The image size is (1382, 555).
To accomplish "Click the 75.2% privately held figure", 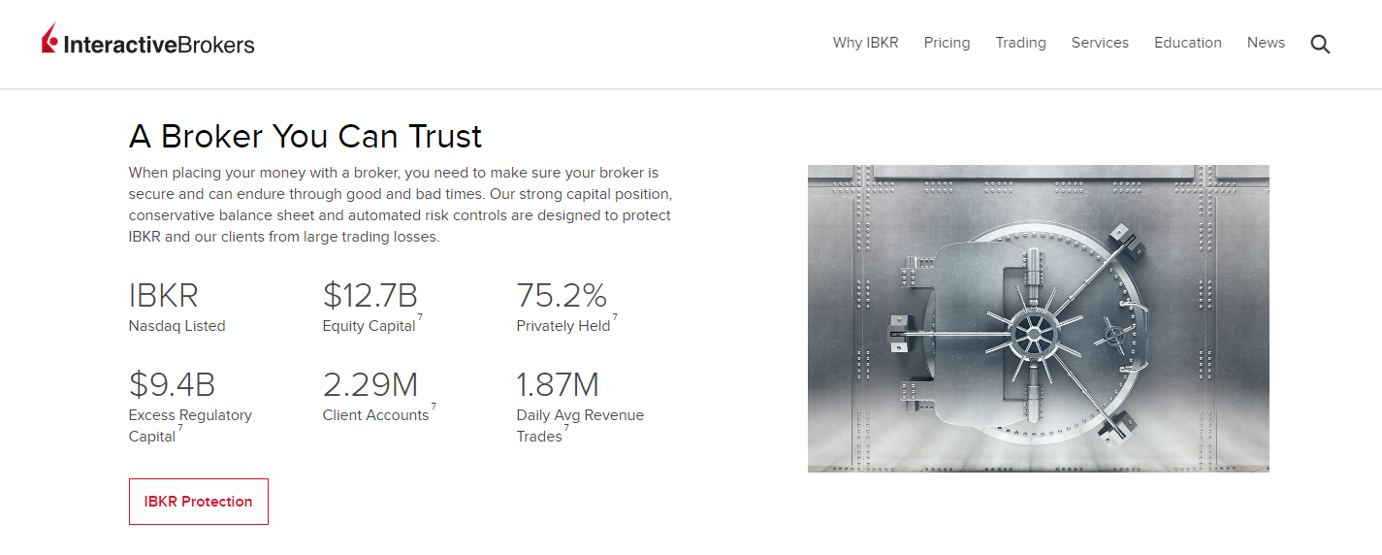I will pos(562,295).
